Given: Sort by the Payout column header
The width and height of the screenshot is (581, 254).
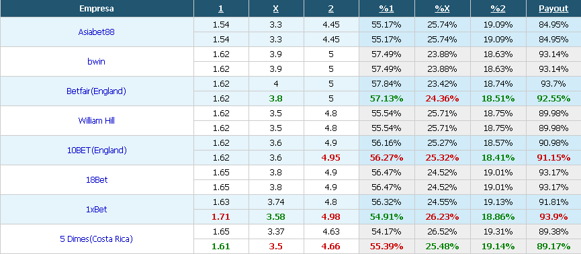Looking at the screenshot, I should [553, 9].
